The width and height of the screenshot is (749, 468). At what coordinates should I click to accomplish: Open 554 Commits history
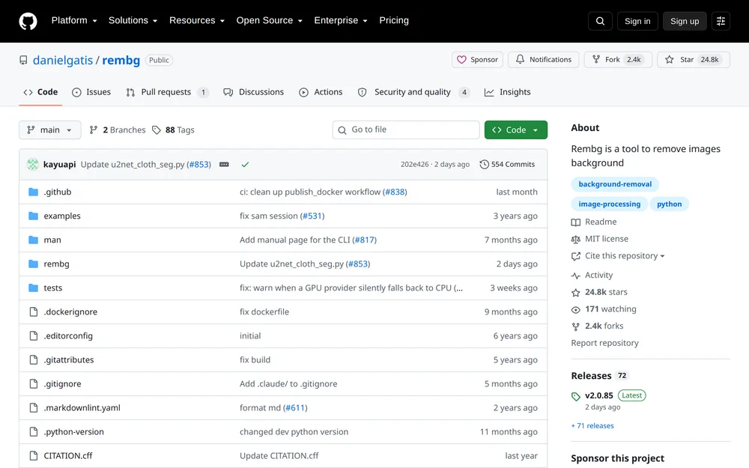point(507,164)
